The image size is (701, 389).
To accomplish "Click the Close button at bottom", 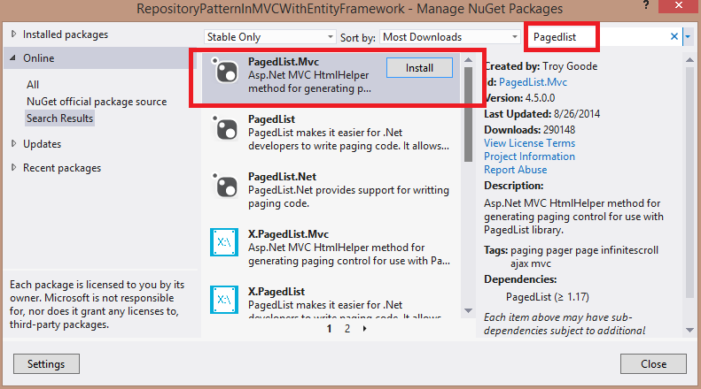I will point(653,364).
